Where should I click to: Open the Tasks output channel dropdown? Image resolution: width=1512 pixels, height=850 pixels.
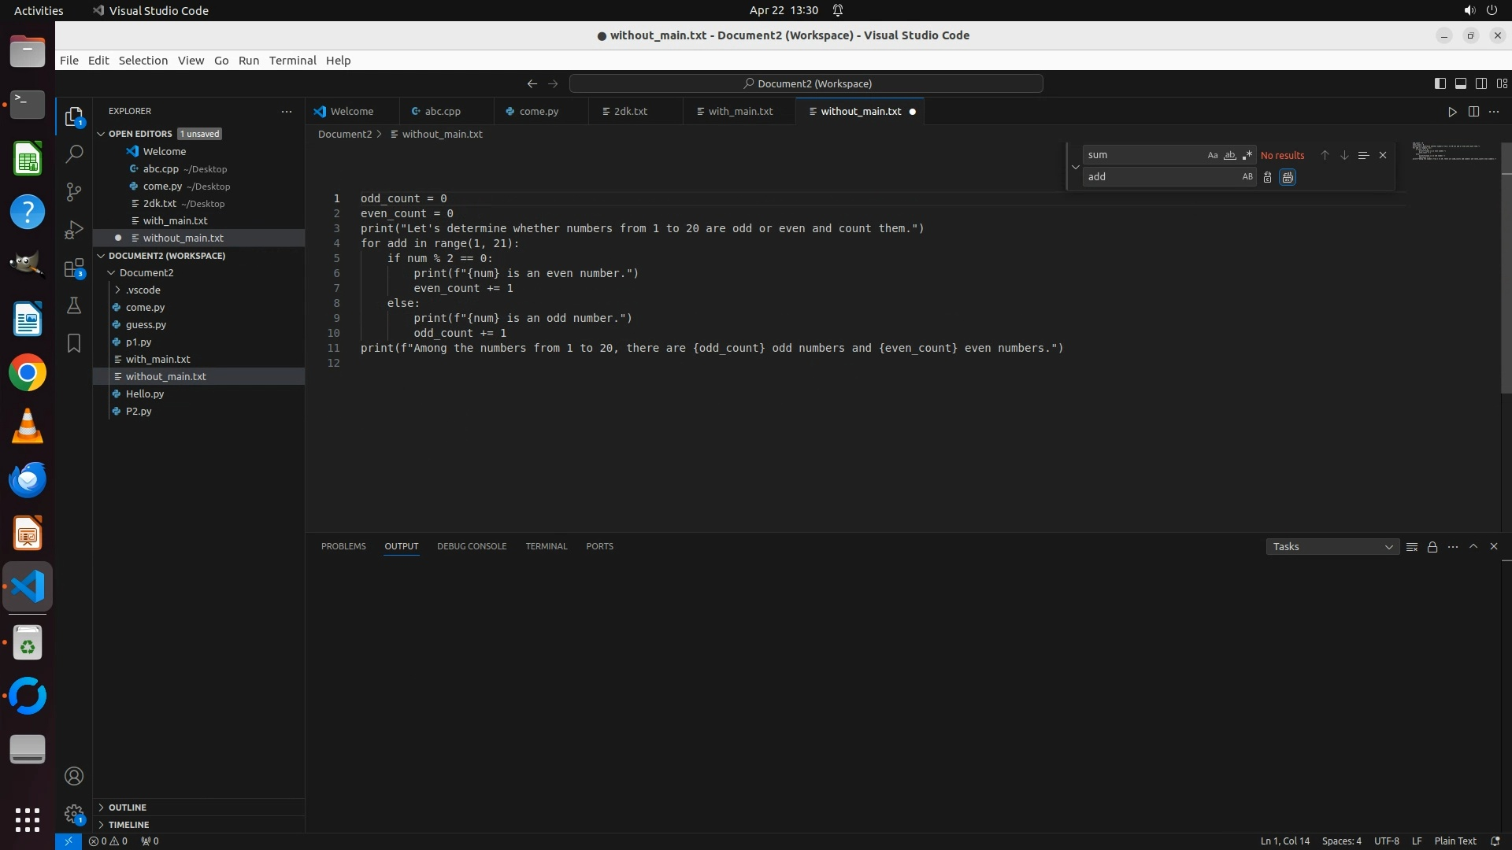pos(1332,547)
